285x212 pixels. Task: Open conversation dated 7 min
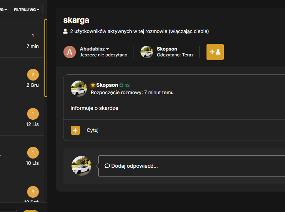pyautogui.click(x=22, y=38)
